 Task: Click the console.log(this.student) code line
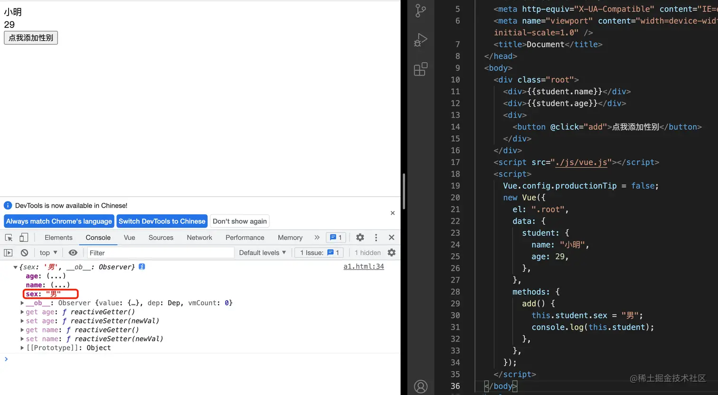point(593,327)
